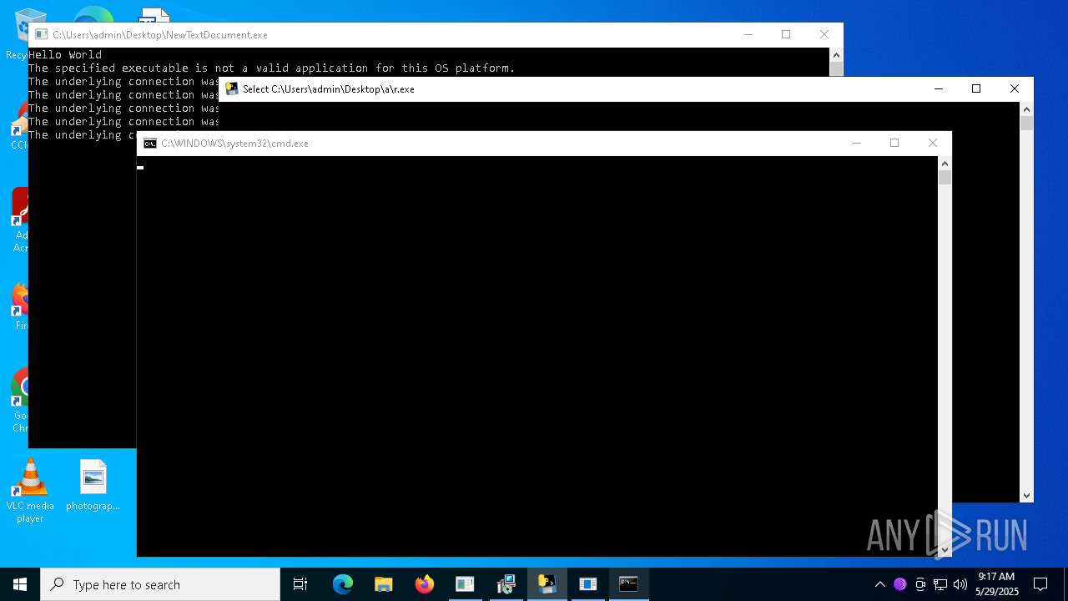Click the r.exe window title text
Viewport: 1068px width, 601px height.
click(x=329, y=89)
